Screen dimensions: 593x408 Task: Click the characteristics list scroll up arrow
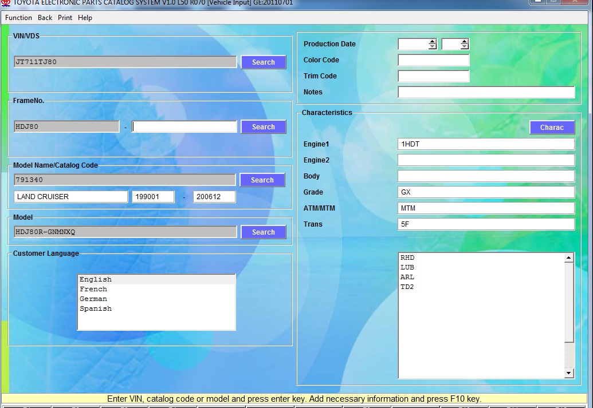tap(569, 258)
